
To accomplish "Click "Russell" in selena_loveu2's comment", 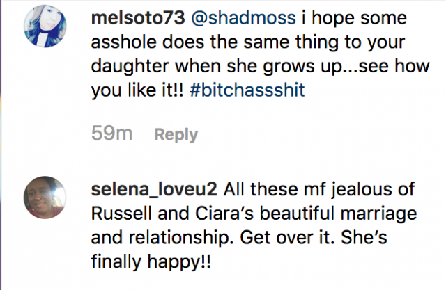I will 123,211.
